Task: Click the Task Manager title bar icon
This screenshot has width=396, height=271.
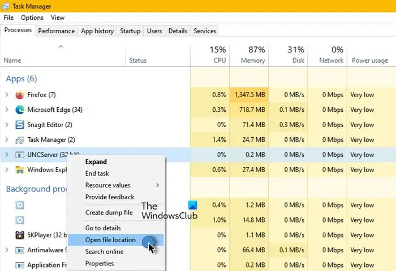Action: click(5, 6)
